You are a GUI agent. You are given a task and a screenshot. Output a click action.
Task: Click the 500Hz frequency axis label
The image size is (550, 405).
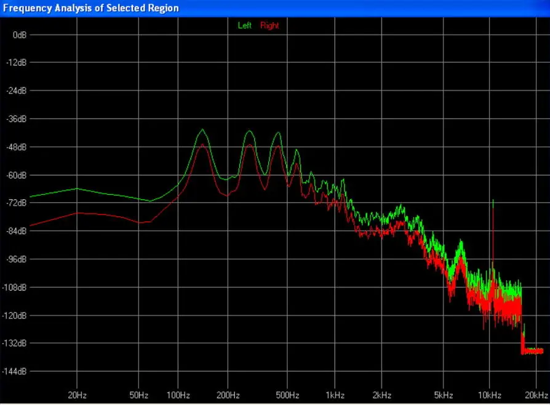coord(287,395)
